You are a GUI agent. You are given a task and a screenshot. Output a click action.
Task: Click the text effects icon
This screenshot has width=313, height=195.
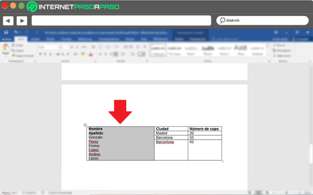[x=76, y=54]
